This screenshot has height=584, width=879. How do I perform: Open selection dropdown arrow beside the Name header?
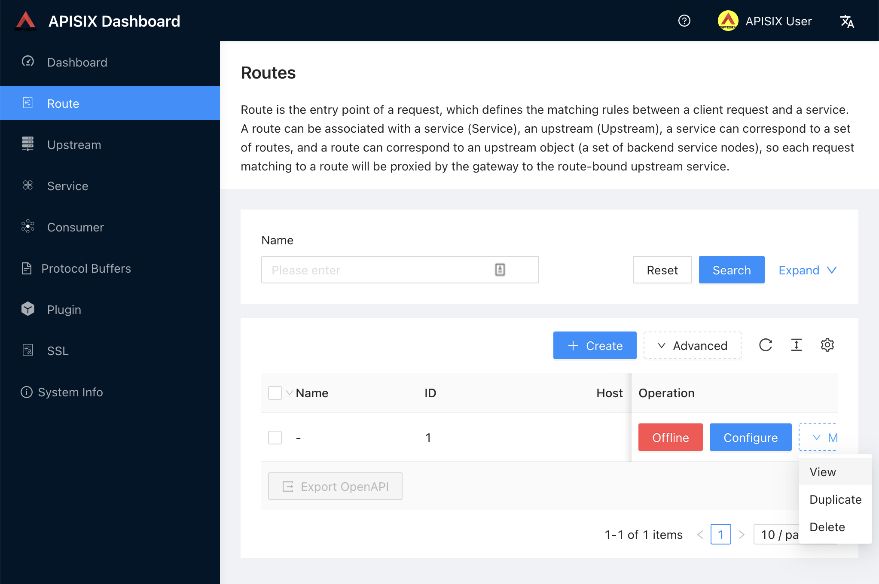tap(290, 393)
